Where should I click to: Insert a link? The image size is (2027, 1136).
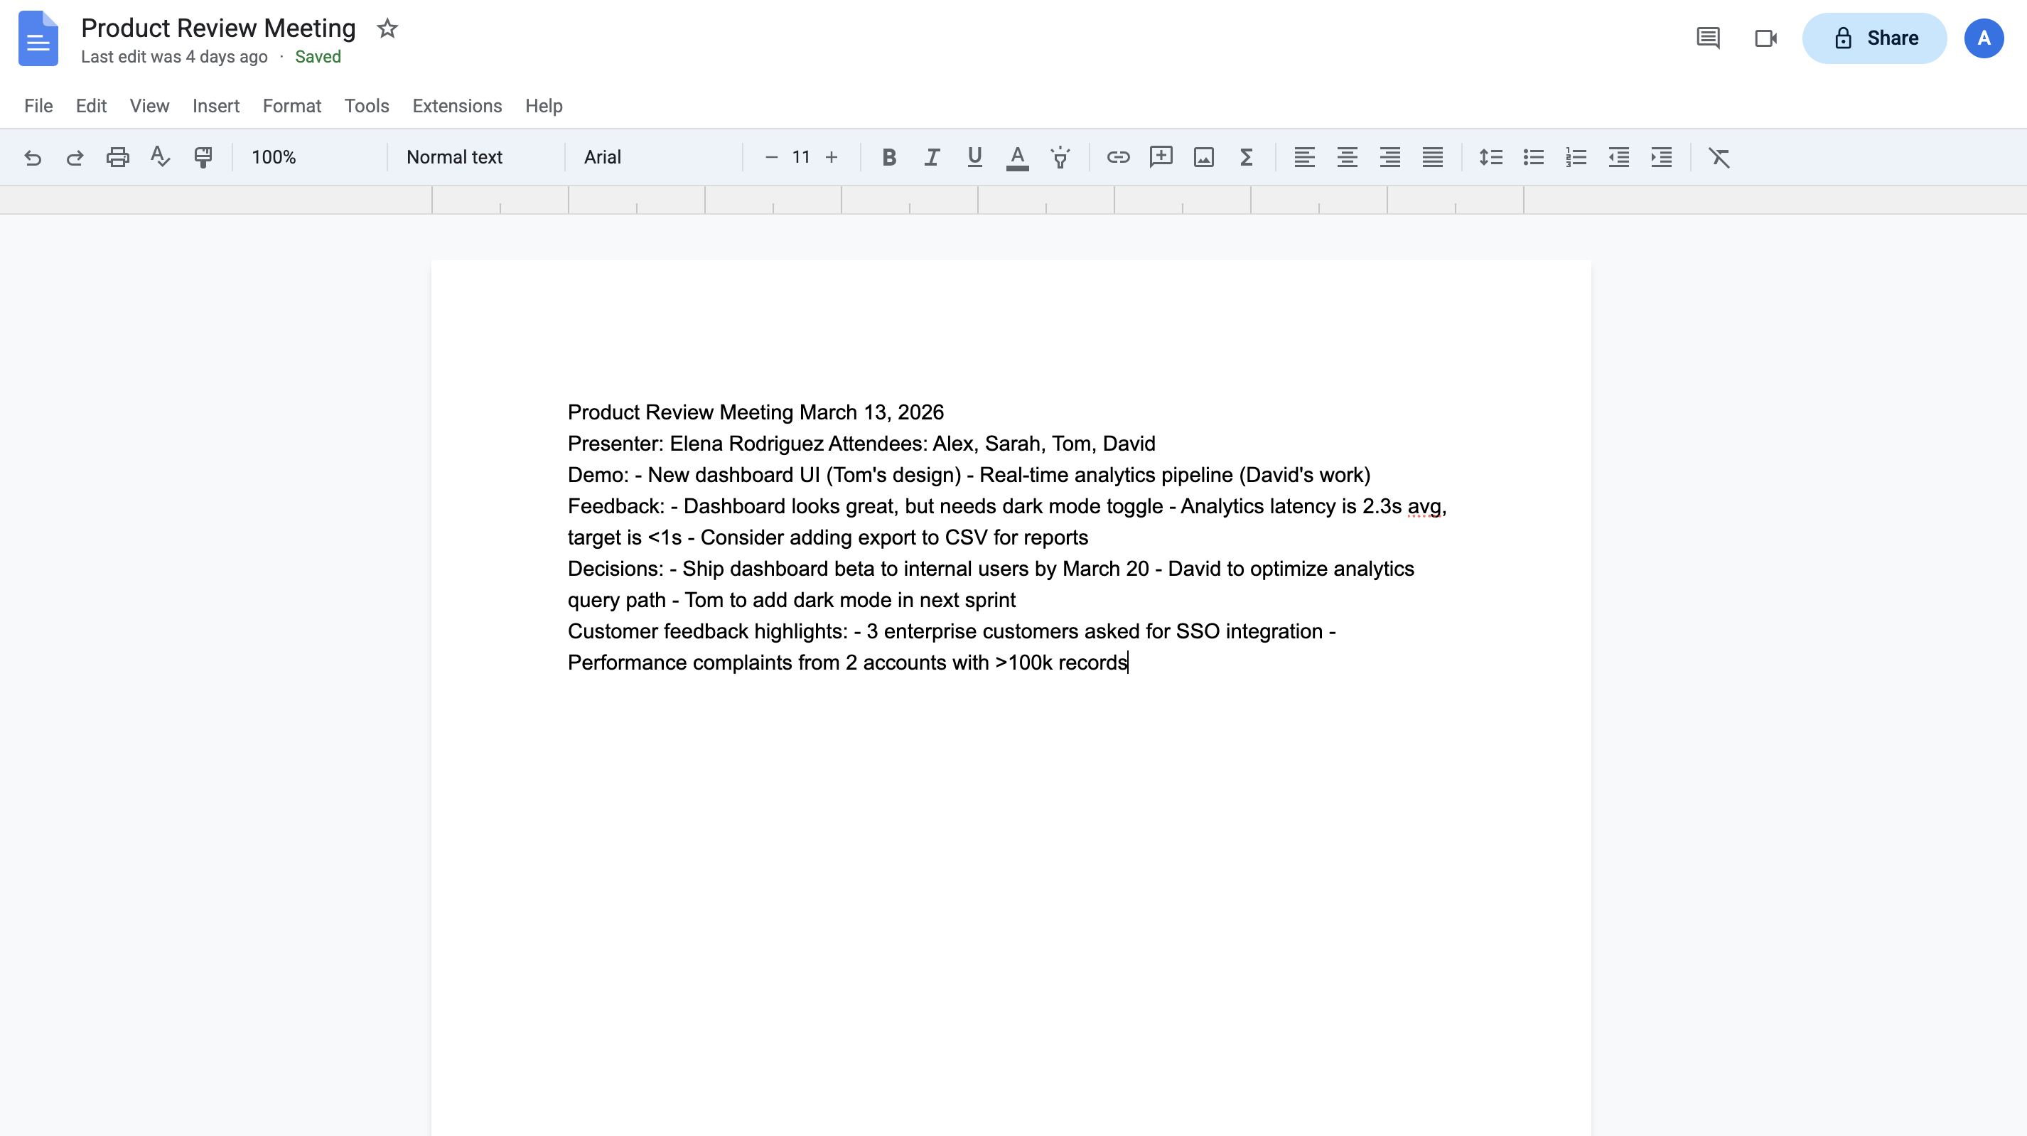coord(1118,156)
